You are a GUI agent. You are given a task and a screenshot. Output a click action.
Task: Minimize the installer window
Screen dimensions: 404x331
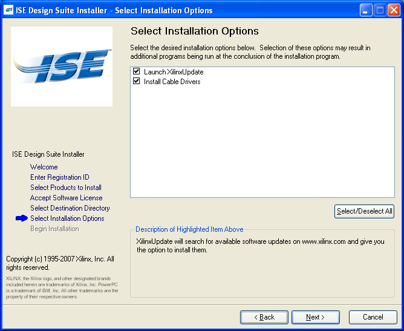coord(367,10)
